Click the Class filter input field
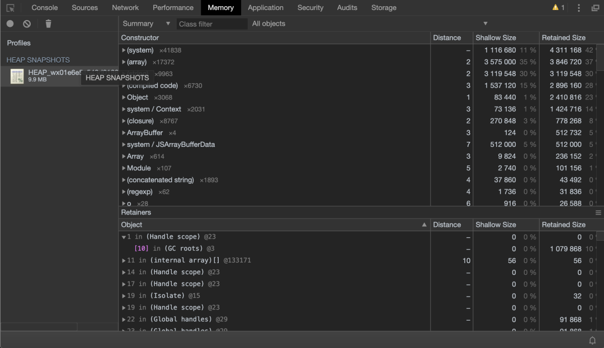Image resolution: width=604 pixels, height=348 pixels. (211, 24)
